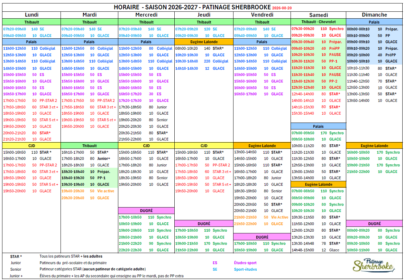The height and width of the screenshot is (280, 404).
Task: Click the '09h40-10h20' PréPP time on Samedi
Action: pyautogui.click(x=303, y=48)
